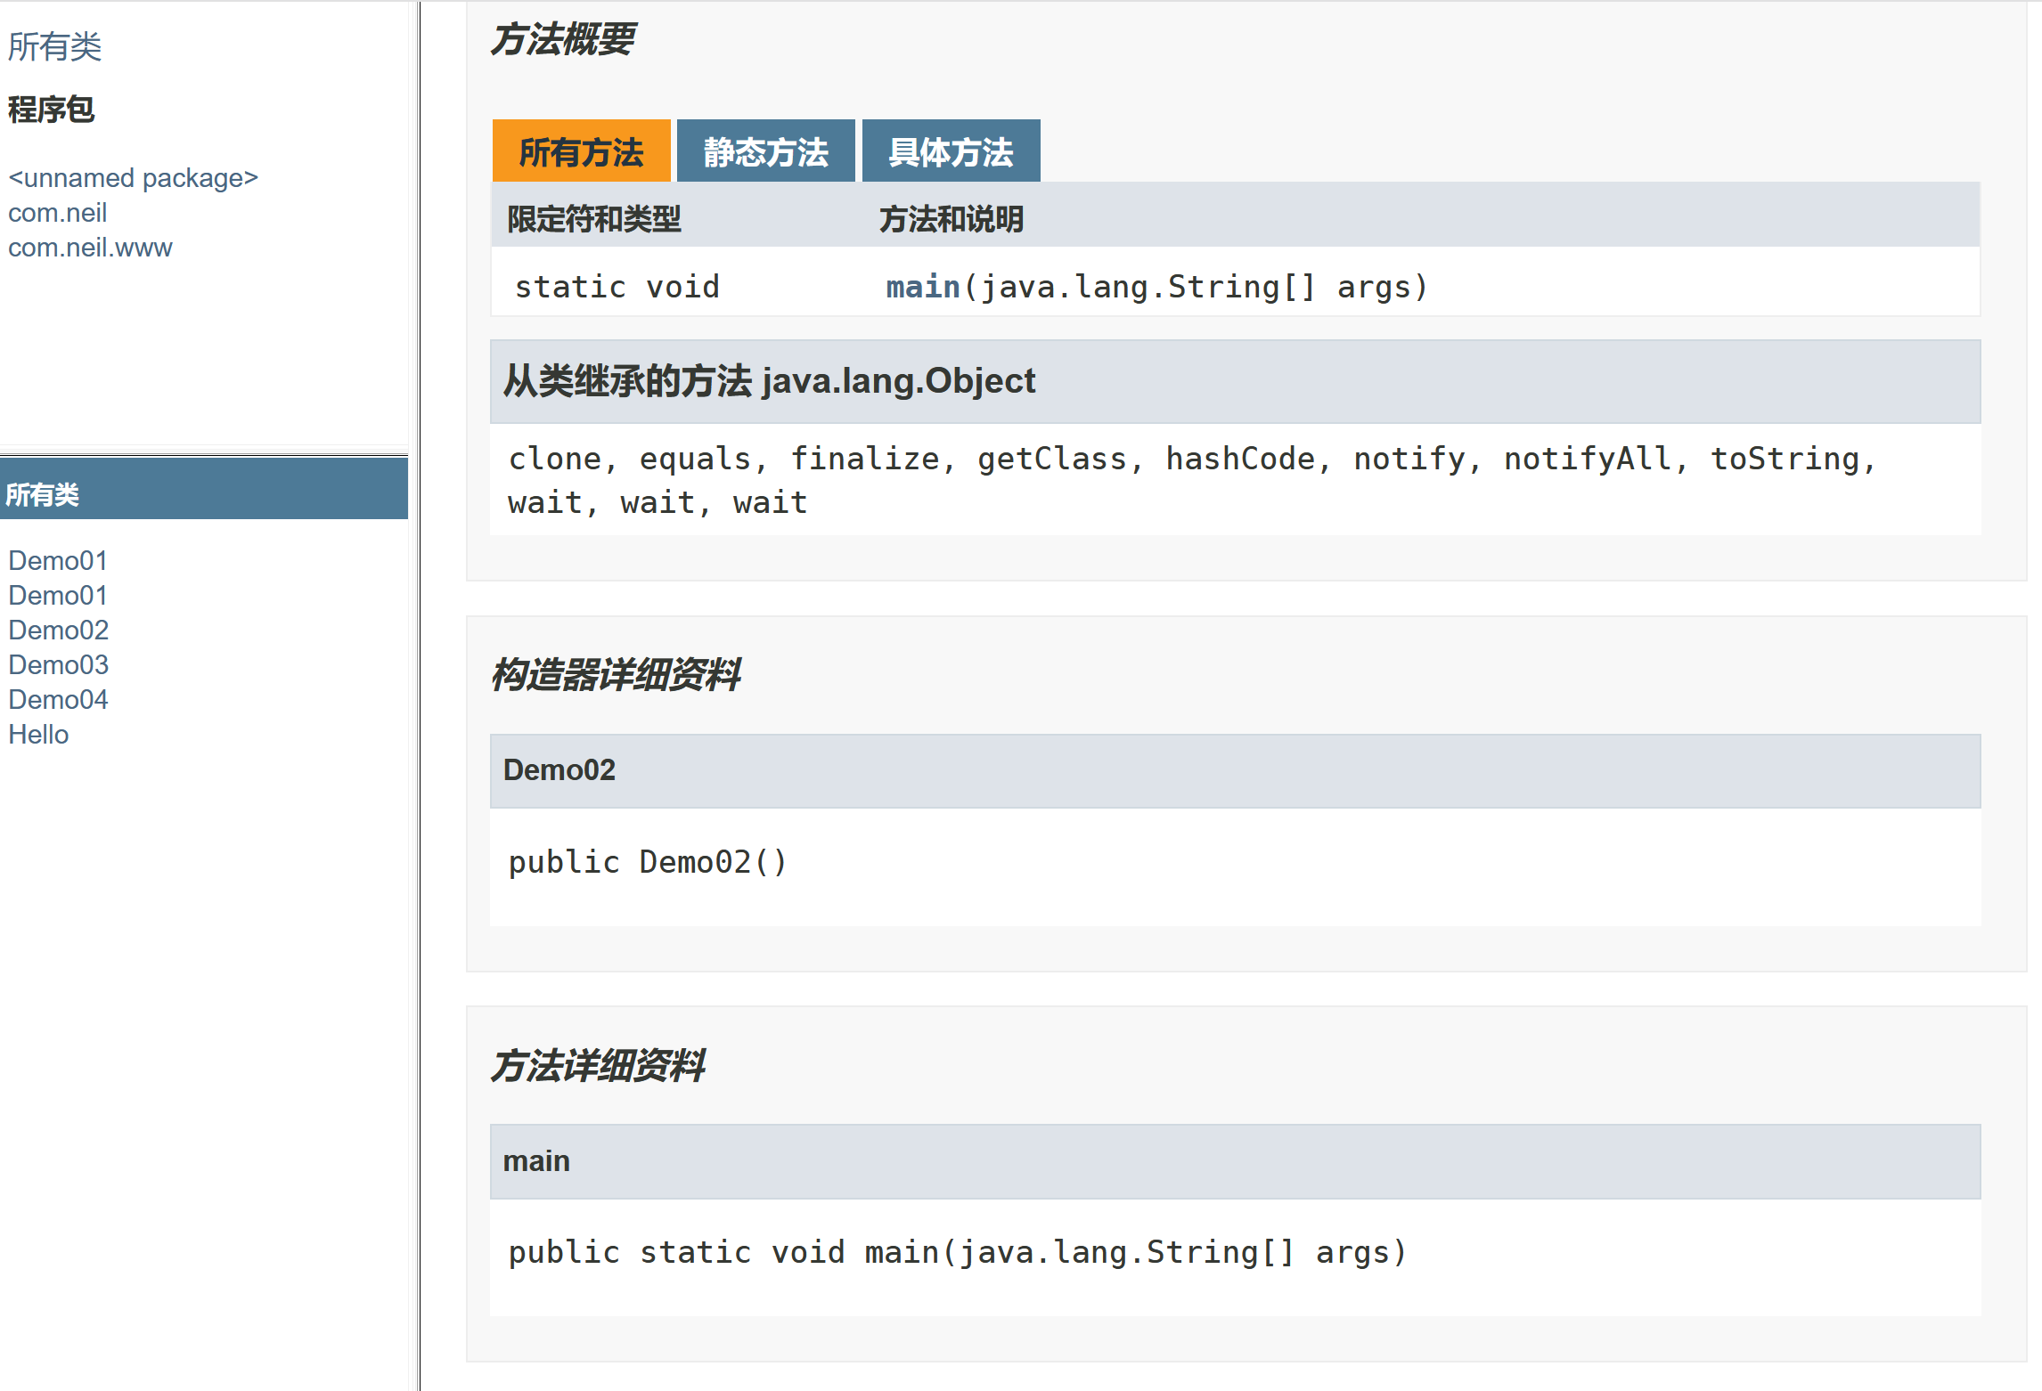The width and height of the screenshot is (2042, 1391).
Task: Open Demo02 in the class list
Action: point(58,630)
